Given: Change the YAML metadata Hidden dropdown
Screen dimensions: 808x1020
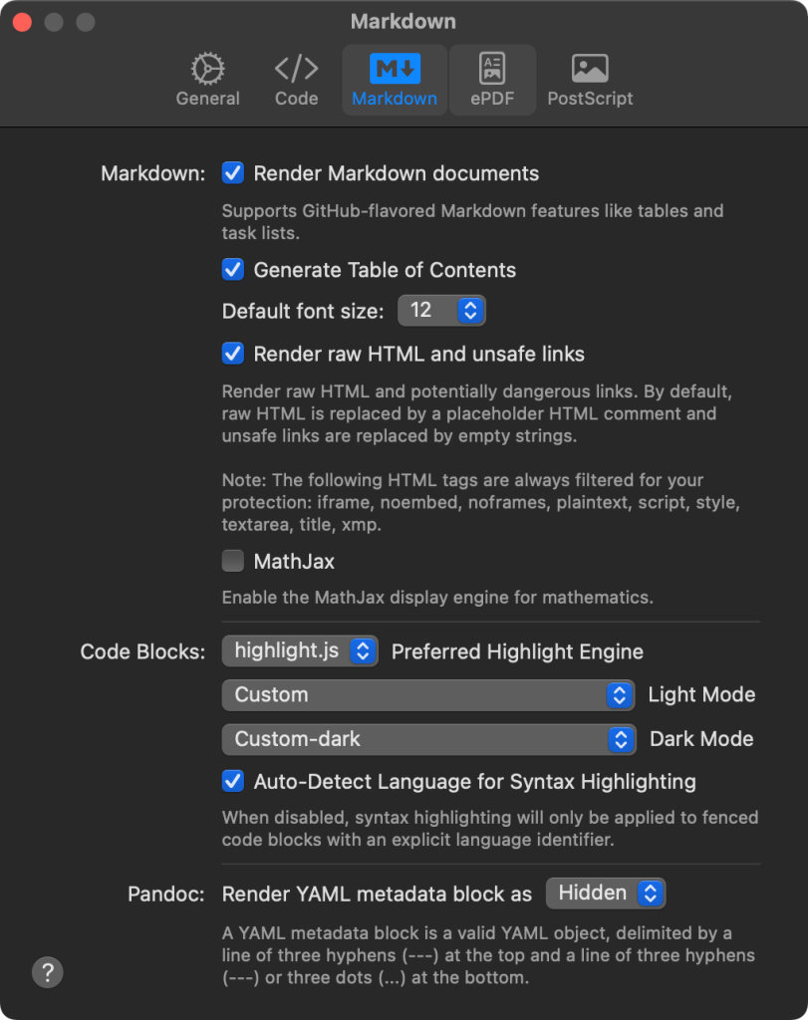Looking at the screenshot, I should click(605, 893).
